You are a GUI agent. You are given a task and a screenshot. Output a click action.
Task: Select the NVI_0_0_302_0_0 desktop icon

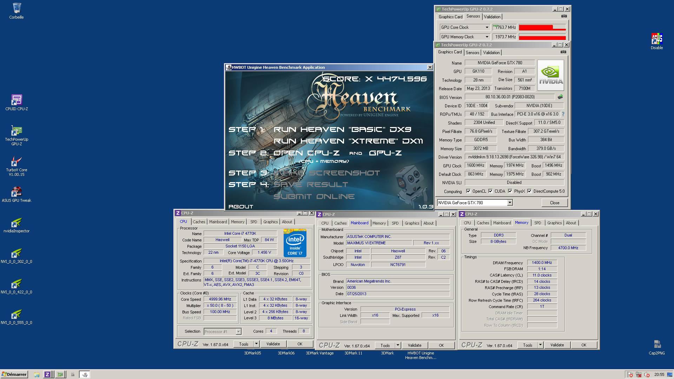tap(16, 255)
